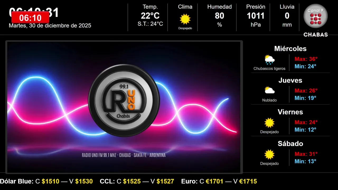338x190 pixels.
Task: Click the Dólar Blue label in ticker
Action: point(17,181)
